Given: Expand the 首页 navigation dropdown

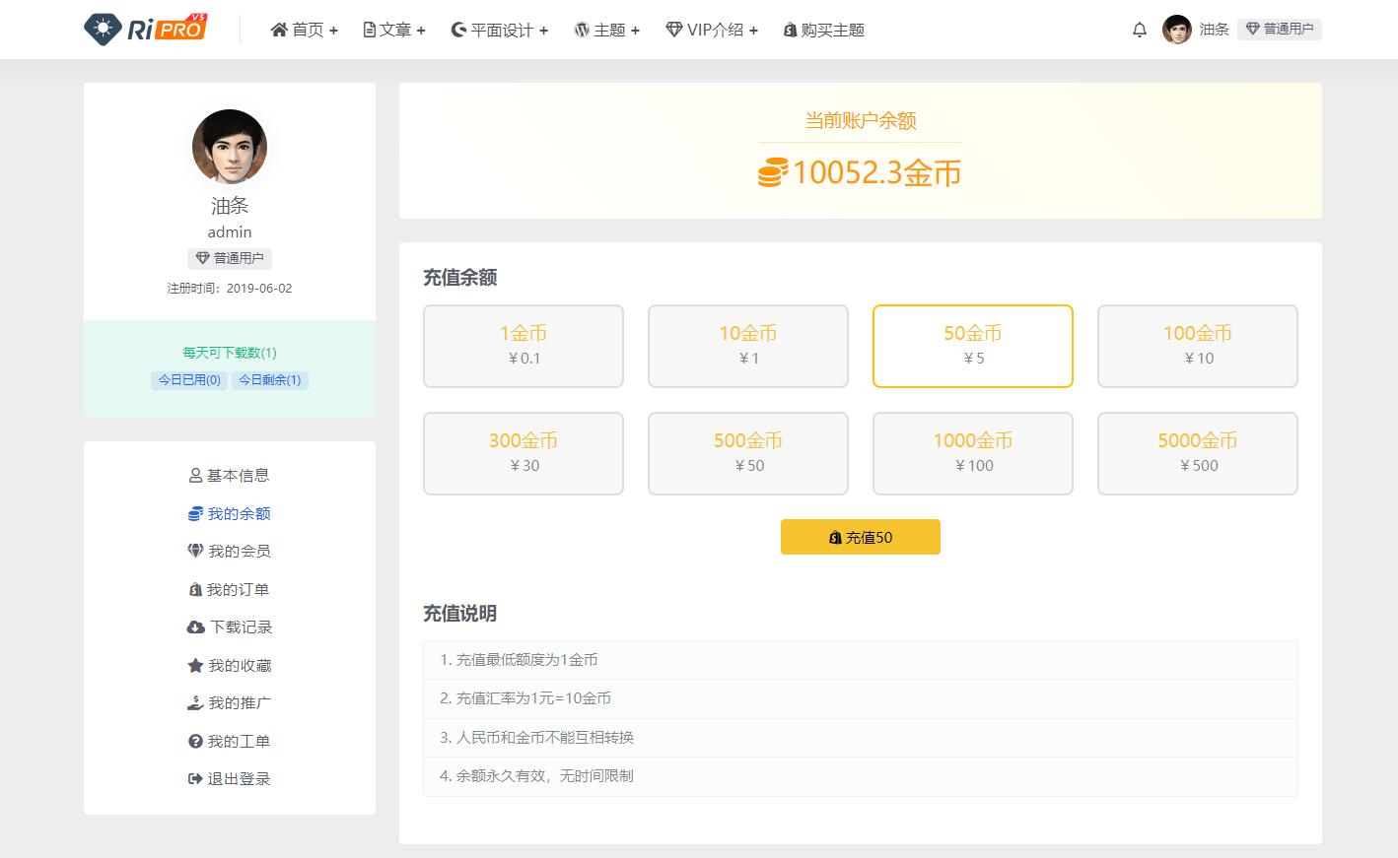Looking at the screenshot, I should (x=305, y=30).
